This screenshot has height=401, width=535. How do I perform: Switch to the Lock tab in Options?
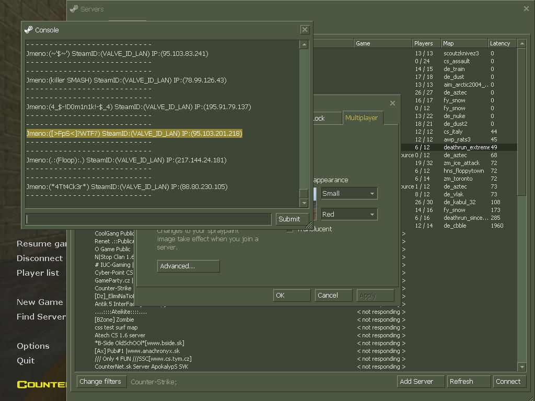click(327, 119)
